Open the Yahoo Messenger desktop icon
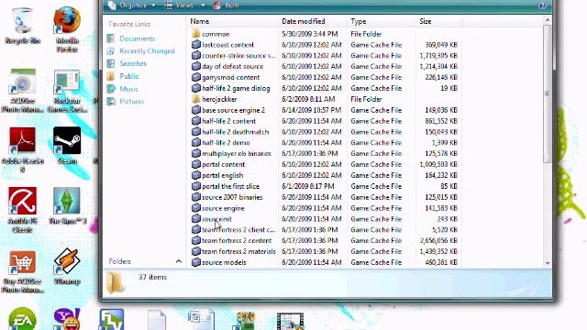This screenshot has height=330, width=587. (x=67, y=319)
